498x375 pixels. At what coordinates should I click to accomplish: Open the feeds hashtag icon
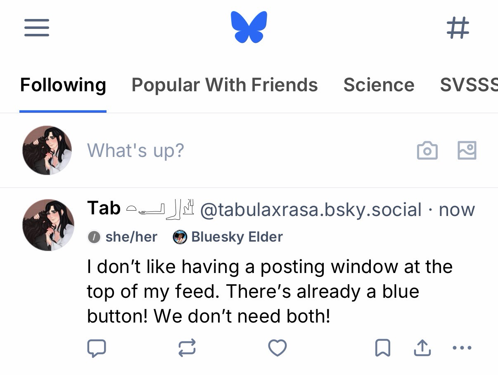coord(458,28)
